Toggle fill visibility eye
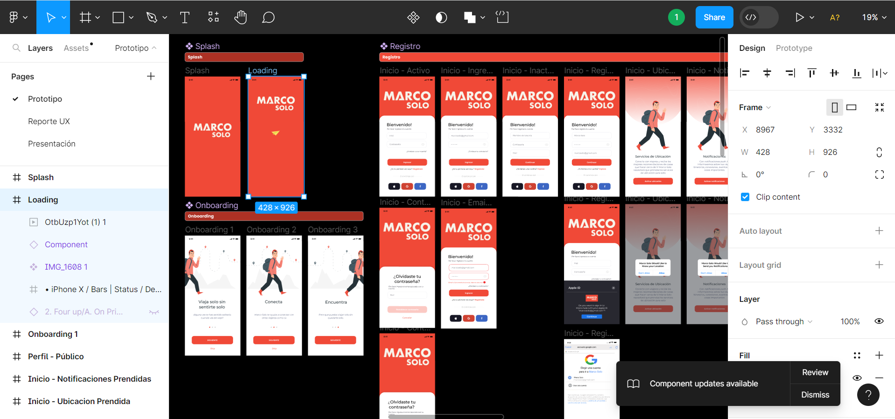 (857, 378)
